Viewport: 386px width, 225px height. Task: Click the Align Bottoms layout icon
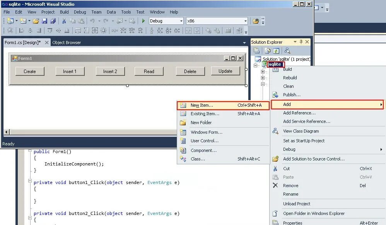(67, 31)
